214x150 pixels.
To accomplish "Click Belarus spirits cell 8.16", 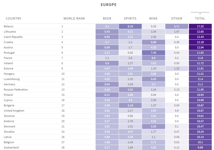I will click(x=130, y=26).
